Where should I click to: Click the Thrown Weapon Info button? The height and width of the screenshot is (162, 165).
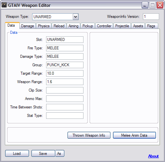point(89,135)
